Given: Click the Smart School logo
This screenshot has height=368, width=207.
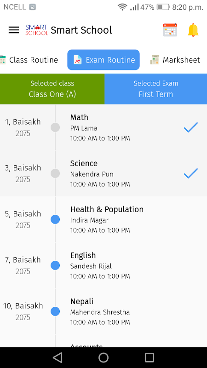Looking at the screenshot, I should pyautogui.click(x=36, y=30).
